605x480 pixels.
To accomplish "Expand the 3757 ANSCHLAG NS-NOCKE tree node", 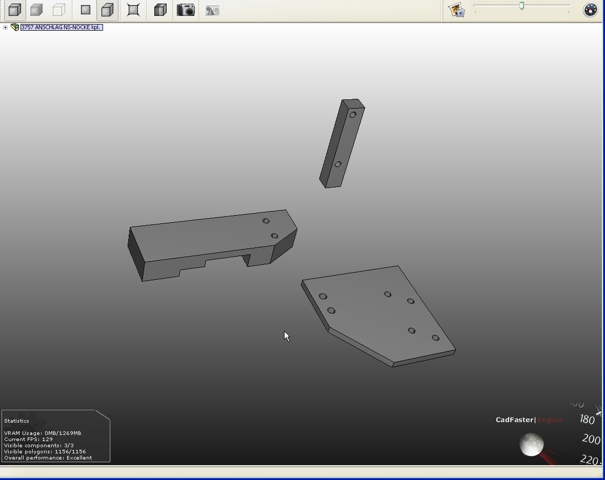I will point(5,27).
